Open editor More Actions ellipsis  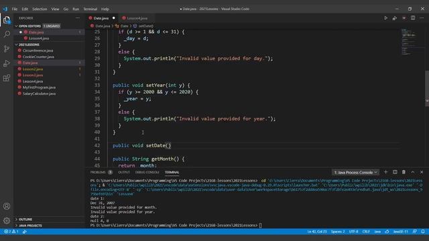click(x=422, y=18)
